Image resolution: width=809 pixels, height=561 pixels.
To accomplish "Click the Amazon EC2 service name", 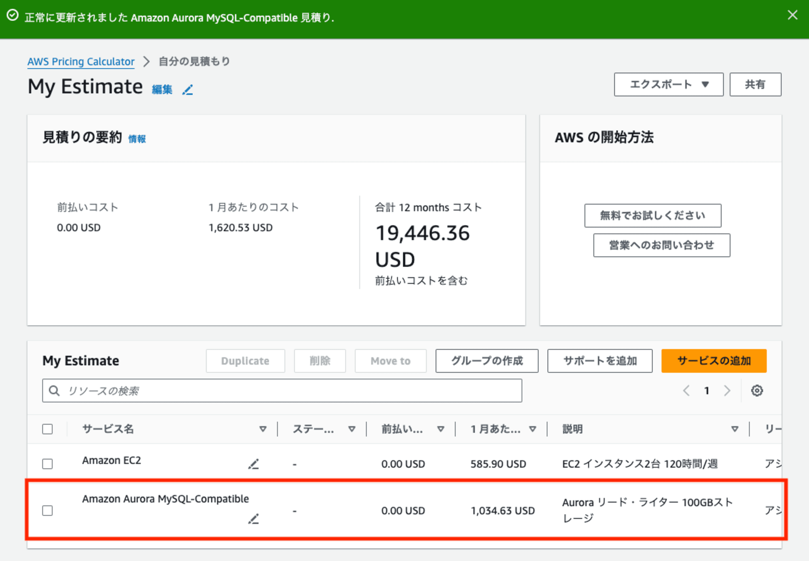I will pyautogui.click(x=112, y=461).
